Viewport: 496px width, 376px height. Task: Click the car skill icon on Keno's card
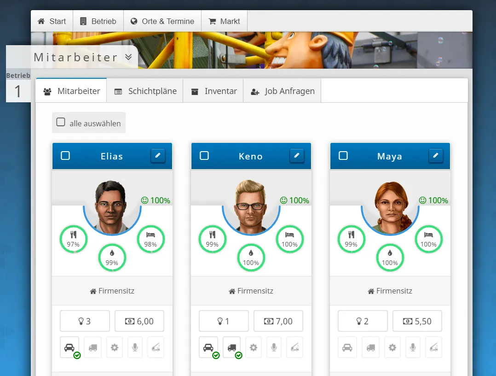(x=208, y=347)
